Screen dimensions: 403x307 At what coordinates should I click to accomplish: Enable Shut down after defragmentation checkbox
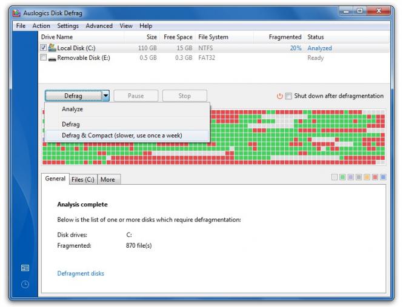[x=288, y=96]
